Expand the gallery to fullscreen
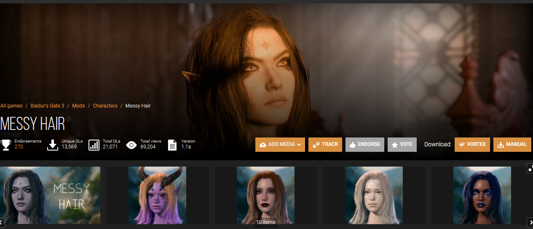The image size is (533, 229). pos(530,168)
